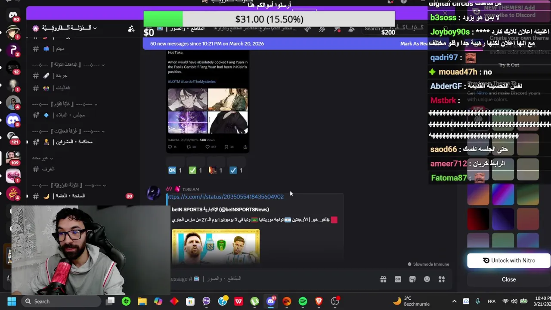Open the محاكمة المشرفين channel

(82, 142)
